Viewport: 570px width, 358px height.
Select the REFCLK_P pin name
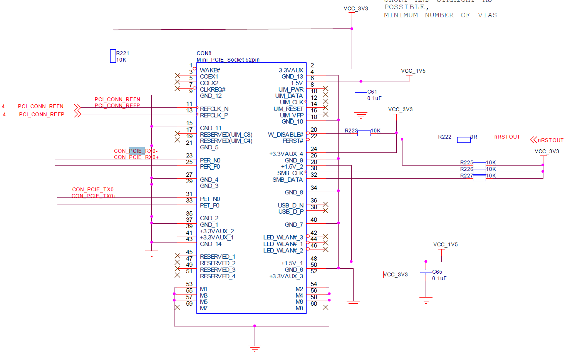(x=214, y=115)
